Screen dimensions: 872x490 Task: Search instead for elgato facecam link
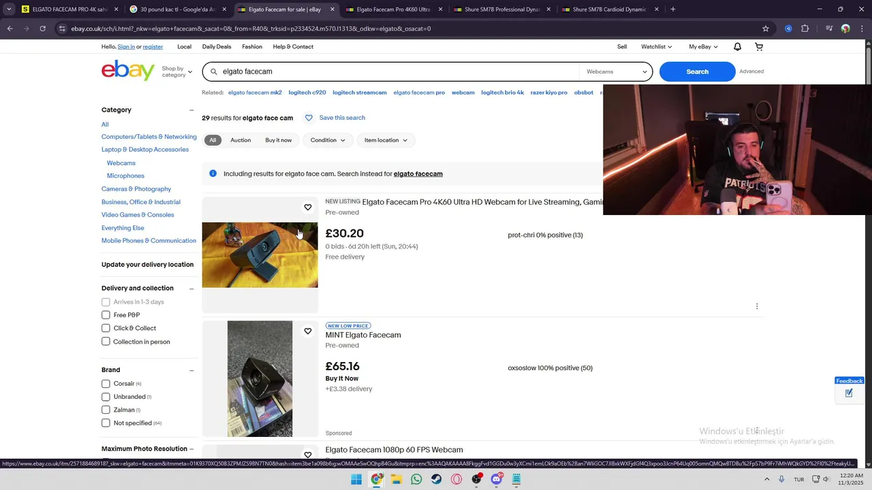click(x=418, y=174)
